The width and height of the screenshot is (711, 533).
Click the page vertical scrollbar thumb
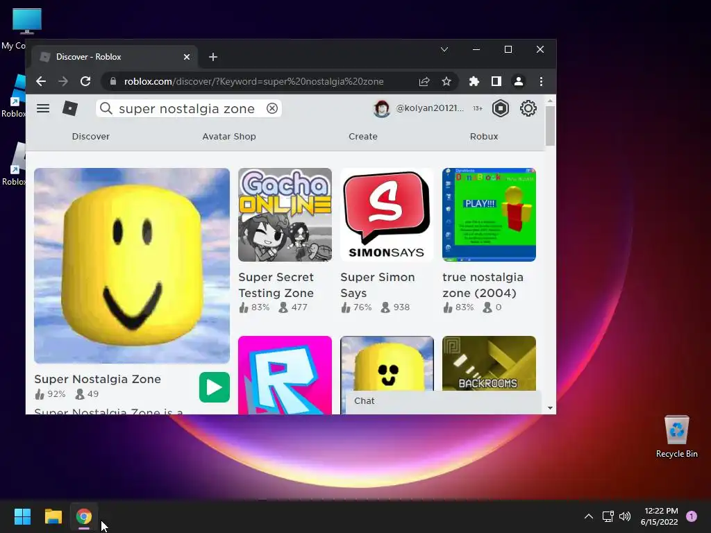[550, 126]
